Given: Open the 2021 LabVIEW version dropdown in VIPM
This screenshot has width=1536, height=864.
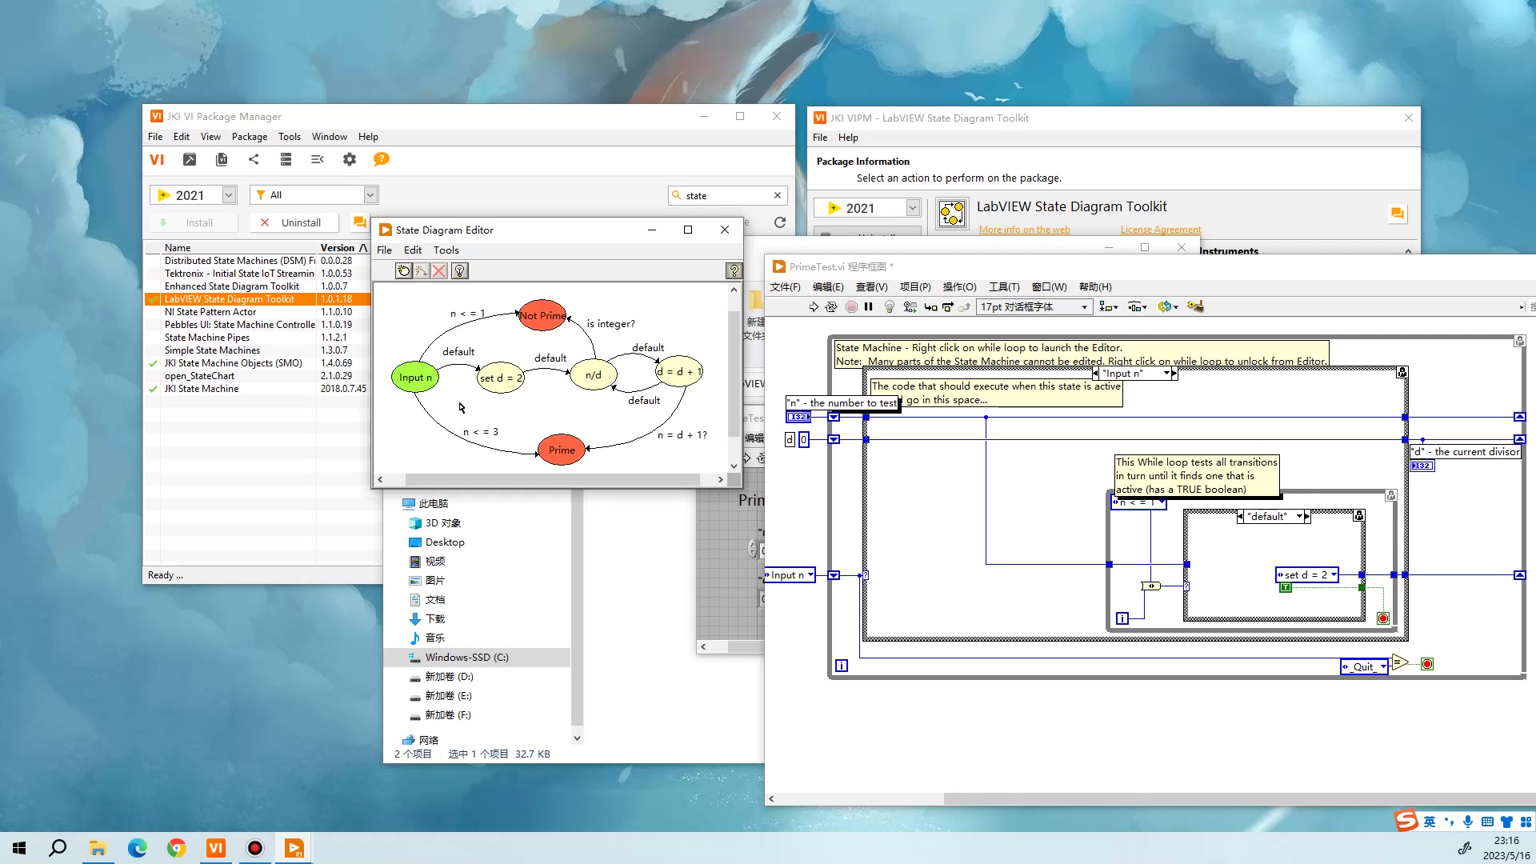Looking at the screenshot, I should (x=227, y=194).
